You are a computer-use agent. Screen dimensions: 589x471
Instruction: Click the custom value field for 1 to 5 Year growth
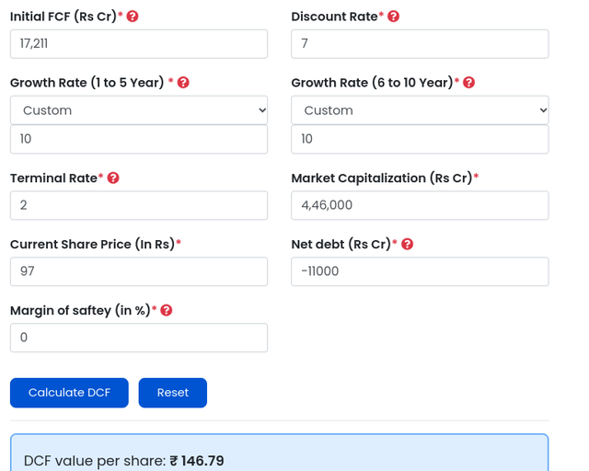coord(139,139)
